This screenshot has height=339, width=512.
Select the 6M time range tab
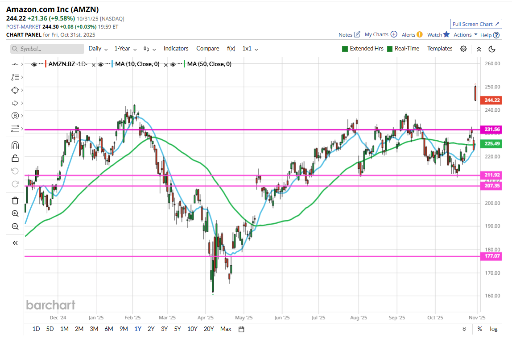pos(109,329)
